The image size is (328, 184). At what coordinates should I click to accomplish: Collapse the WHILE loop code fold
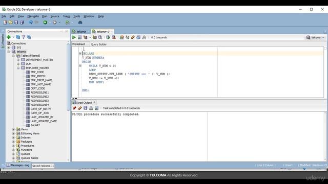80,66
